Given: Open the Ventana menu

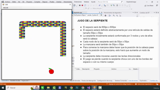Looking at the screenshot, I should click(86, 2).
